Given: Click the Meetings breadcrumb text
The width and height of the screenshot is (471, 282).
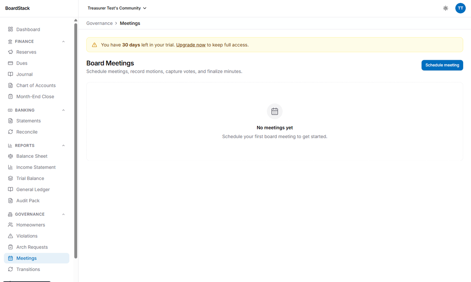Looking at the screenshot, I should [130, 23].
